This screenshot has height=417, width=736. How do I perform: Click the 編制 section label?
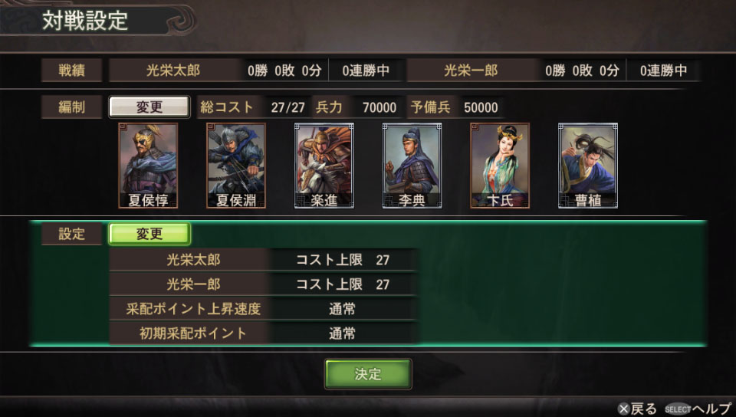(71, 107)
